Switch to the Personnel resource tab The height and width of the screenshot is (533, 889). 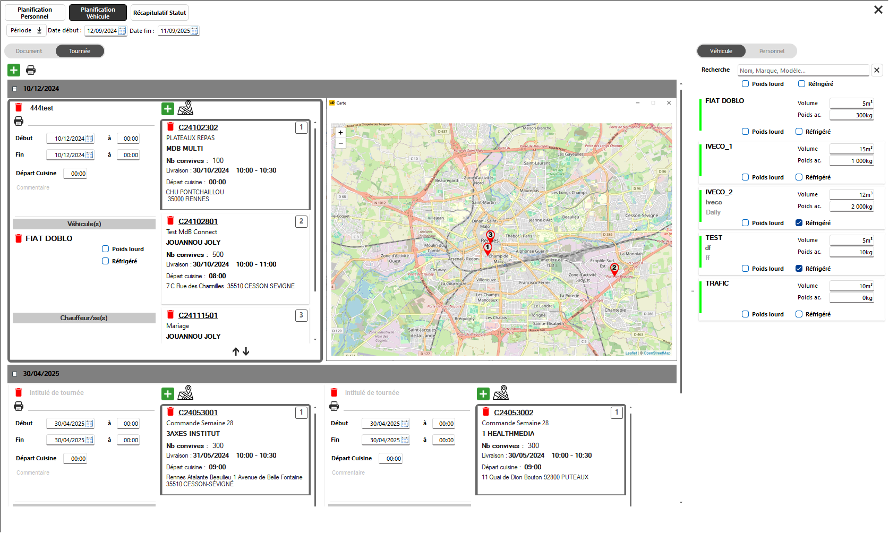pos(771,51)
